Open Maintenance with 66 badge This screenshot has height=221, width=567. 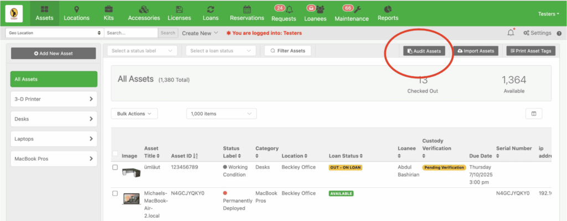[x=352, y=13]
